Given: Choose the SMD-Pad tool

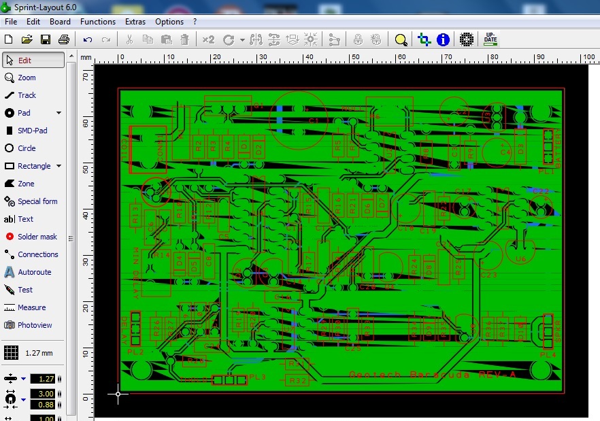Looking at the screenshot, I should (x=31, y=131).
